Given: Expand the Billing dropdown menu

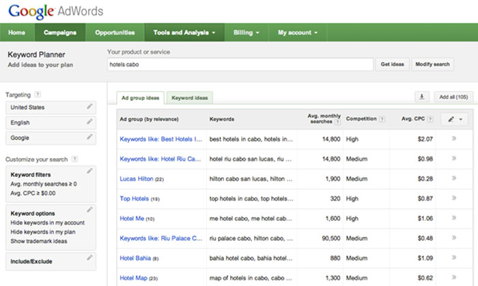Looking at the screenshot, I should point(247,32).
